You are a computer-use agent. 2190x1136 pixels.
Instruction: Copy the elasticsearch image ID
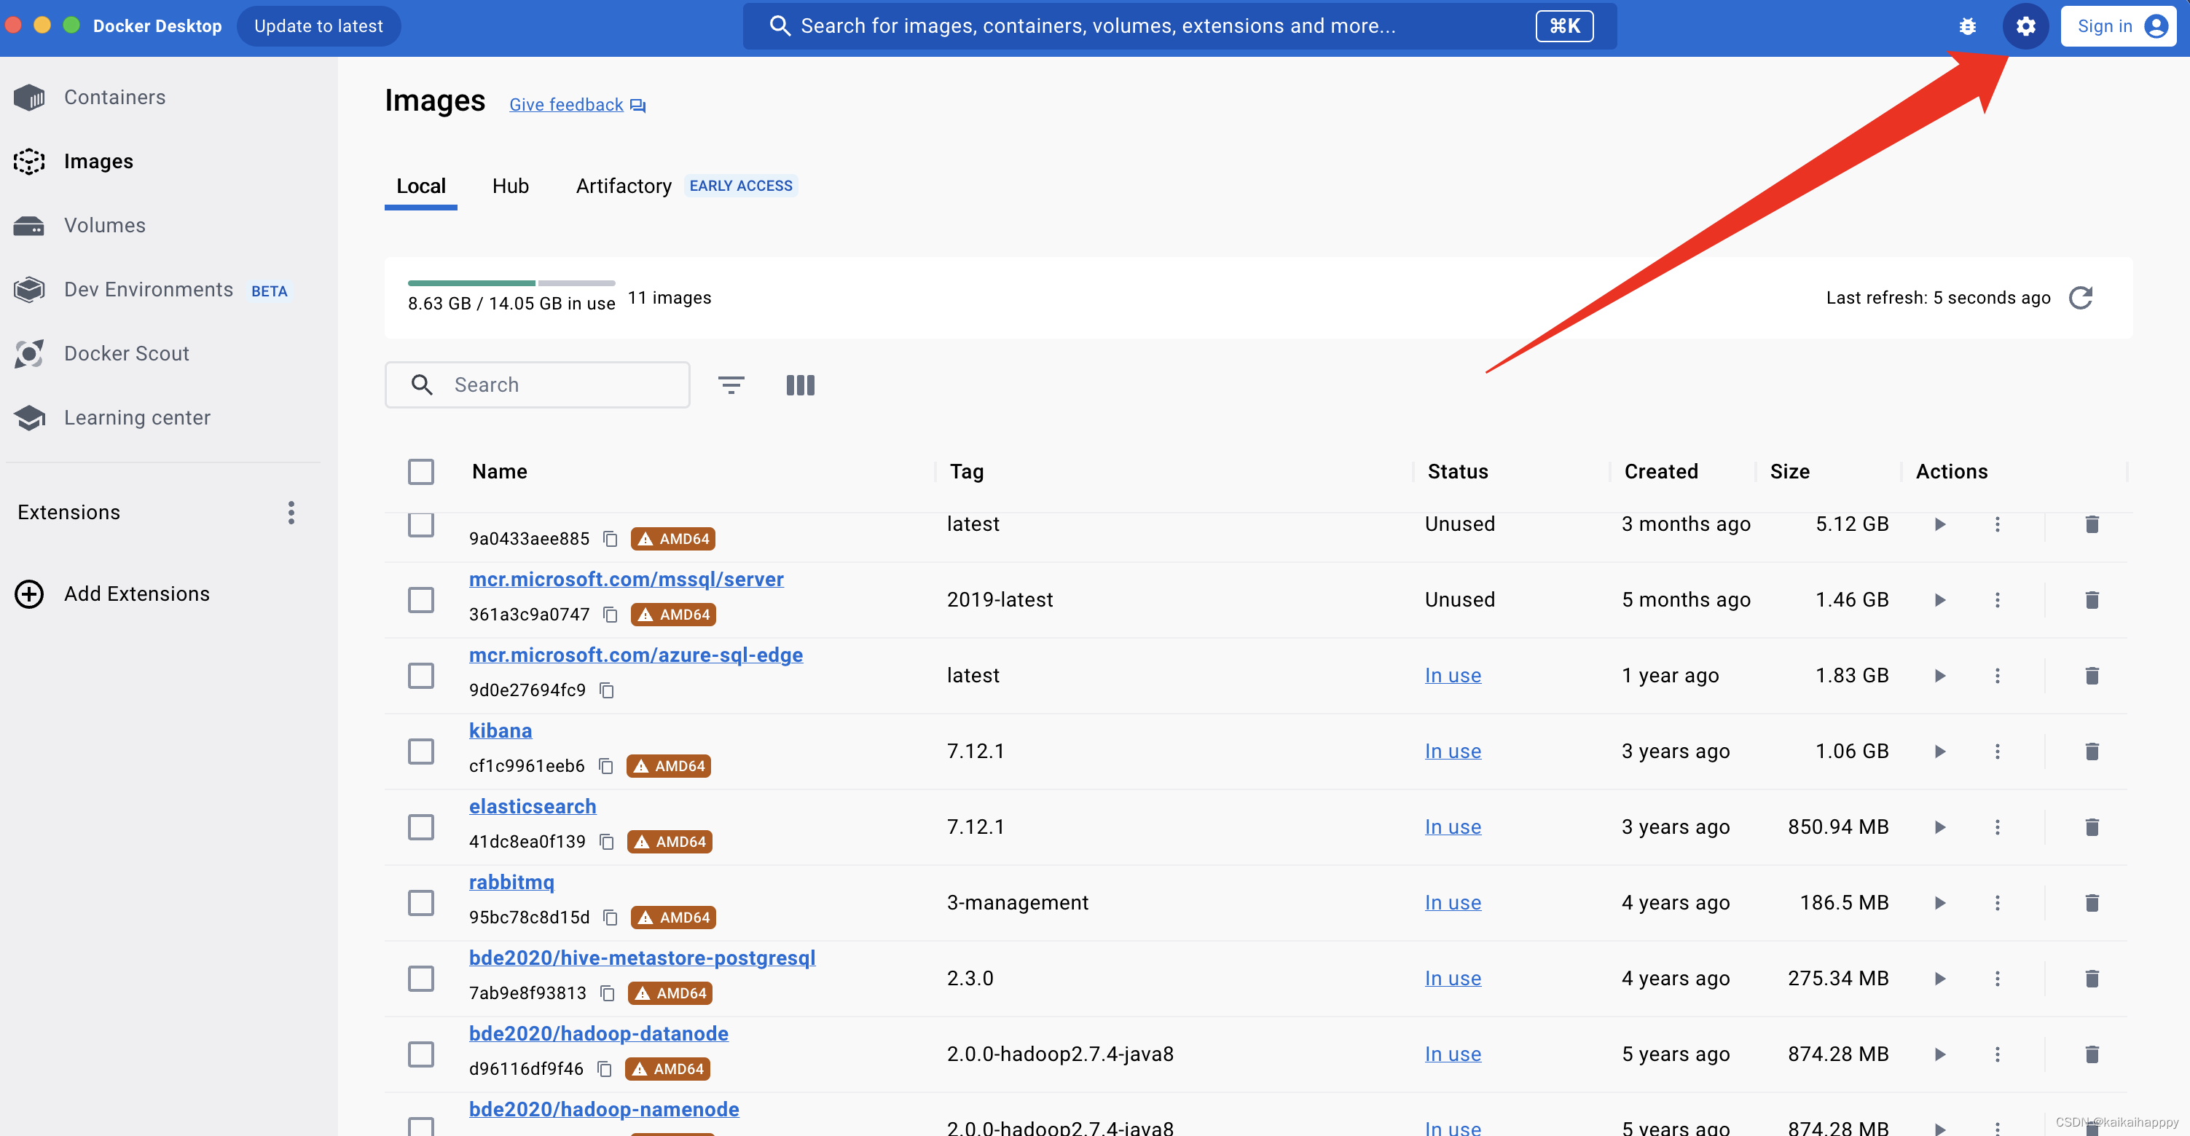606,842
